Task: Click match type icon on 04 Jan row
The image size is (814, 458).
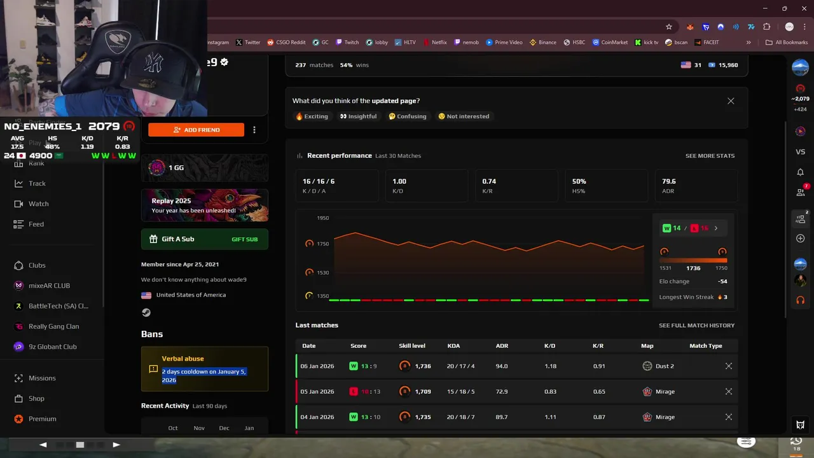Action: tap(729, 417)
